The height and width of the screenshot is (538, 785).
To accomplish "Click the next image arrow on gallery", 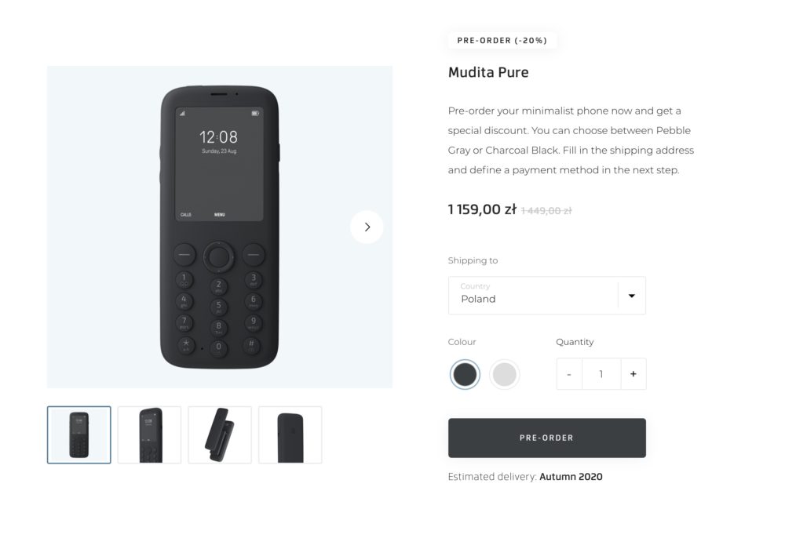I will click(367, 227).
